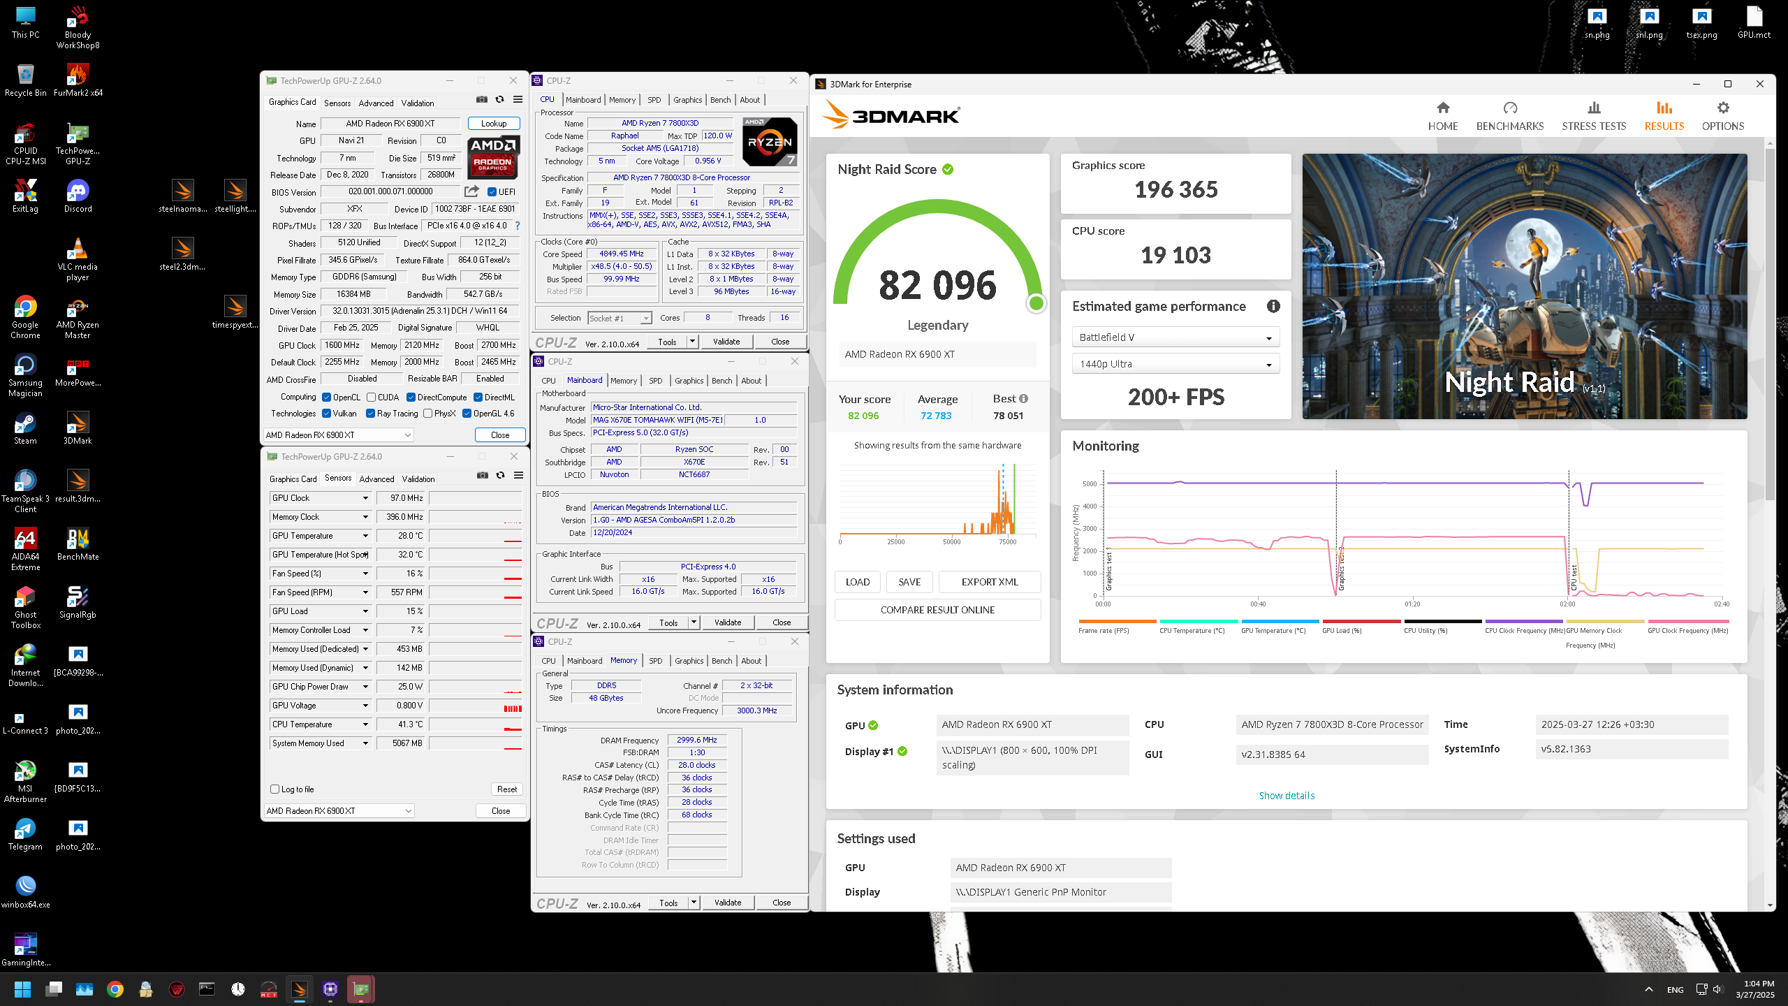Toggle CUDA checkbox in GPU-Z
Image resolution: width=1788 pixels, height=1006 pixels.
[372, 397]
